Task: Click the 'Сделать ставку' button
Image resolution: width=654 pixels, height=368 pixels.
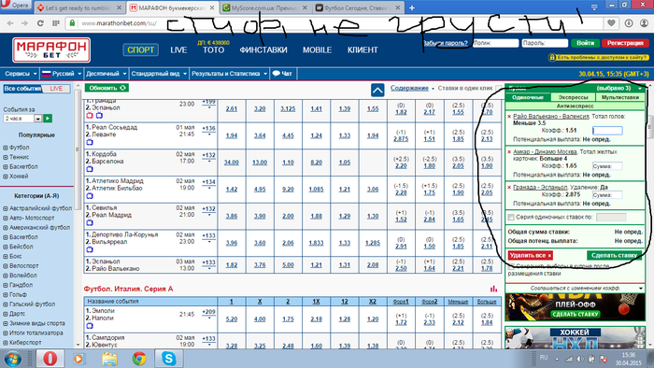Action: pyautogui.click(x=614, y=255)
